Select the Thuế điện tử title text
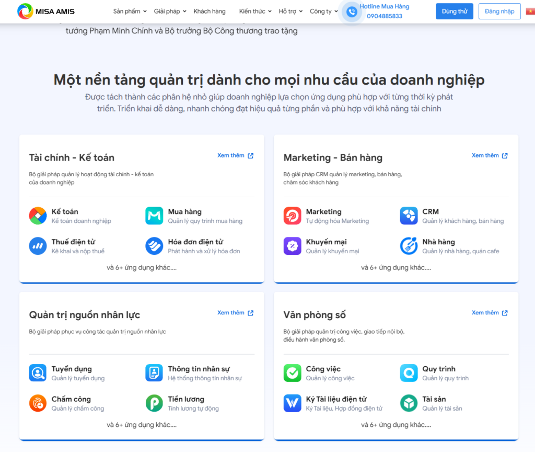Screen dimensions: 535x452 (73, 242)
